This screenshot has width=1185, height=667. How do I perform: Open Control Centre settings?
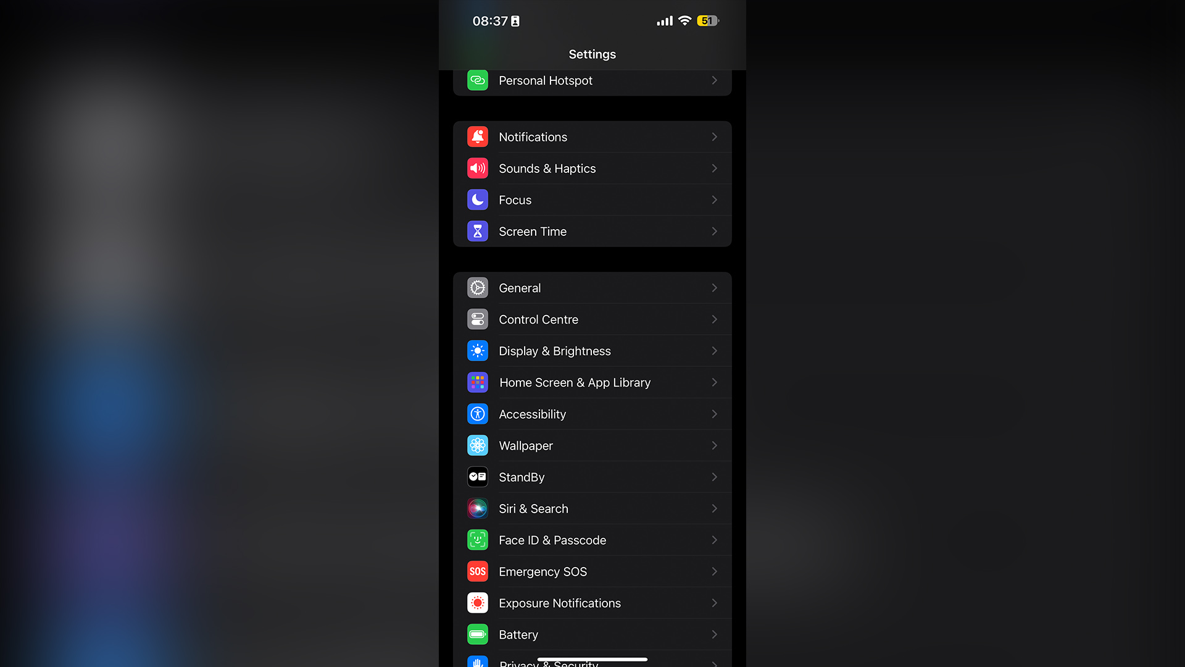click(592, 319)
